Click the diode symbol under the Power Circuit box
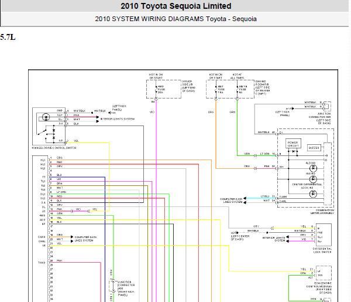351x302 pixels. tap(293, 151)
